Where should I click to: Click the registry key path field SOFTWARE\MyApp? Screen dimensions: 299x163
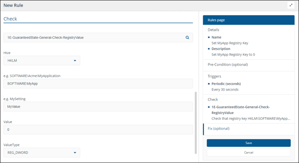[x=98, y=84]
